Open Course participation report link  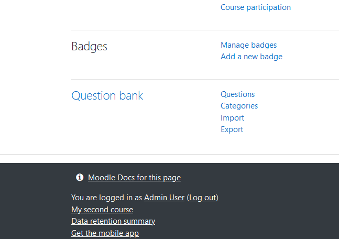pyautogui.click(x=256, y=7)
